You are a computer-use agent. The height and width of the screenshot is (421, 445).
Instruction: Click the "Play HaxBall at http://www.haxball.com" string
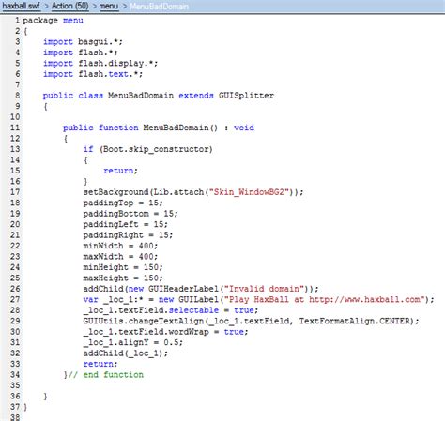[x=325, y=299]
